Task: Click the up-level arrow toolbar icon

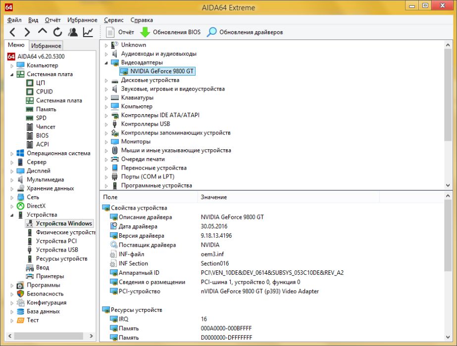Action: coord(42,32)
